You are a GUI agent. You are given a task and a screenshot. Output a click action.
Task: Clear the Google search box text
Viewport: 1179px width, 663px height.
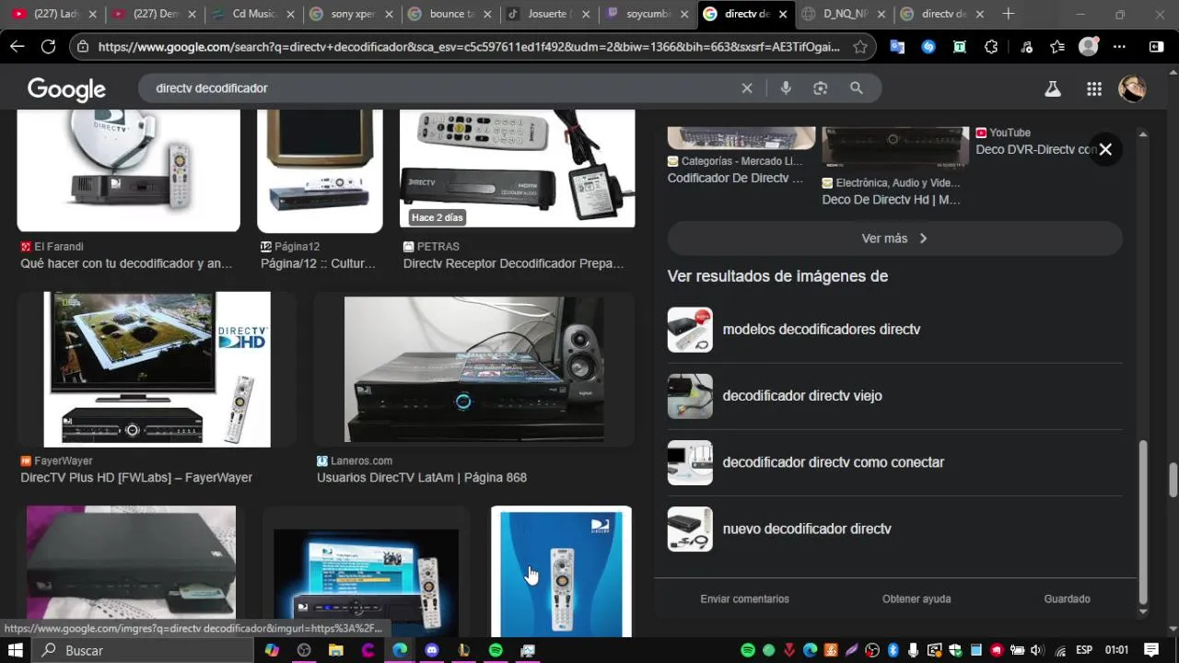[x=747, y=88]
